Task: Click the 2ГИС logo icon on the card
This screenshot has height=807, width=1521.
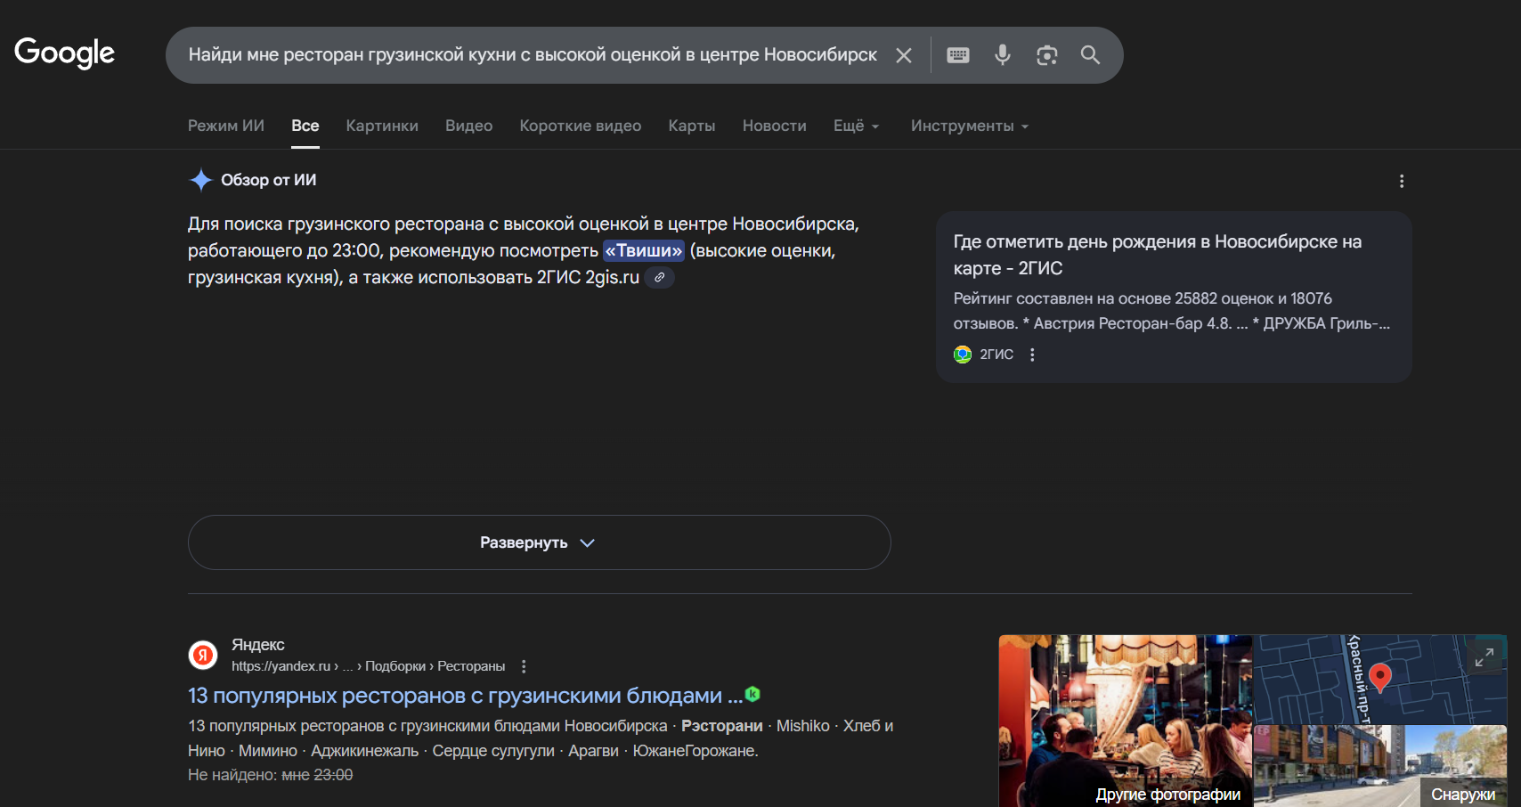Action: click(962, 354)
